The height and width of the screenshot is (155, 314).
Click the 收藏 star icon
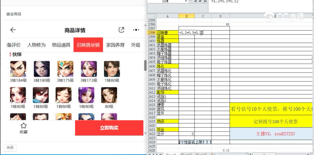(x=24, y=126)
